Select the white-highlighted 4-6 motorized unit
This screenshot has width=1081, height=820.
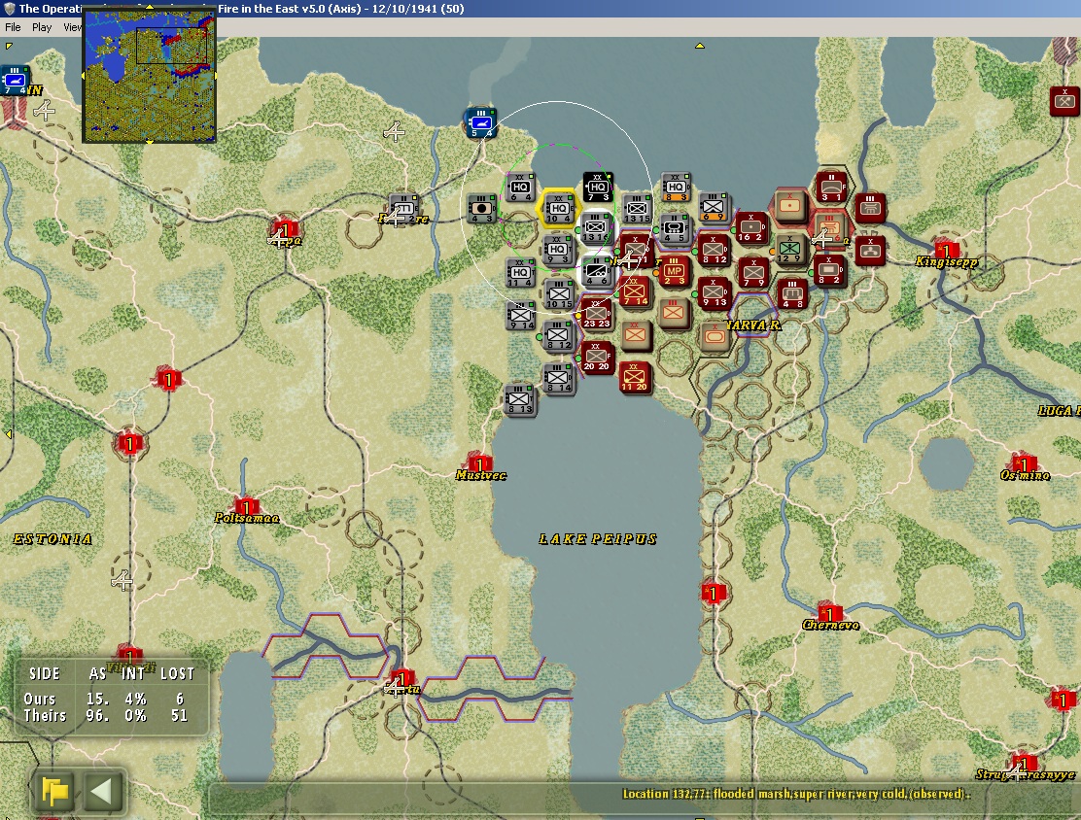597,271
